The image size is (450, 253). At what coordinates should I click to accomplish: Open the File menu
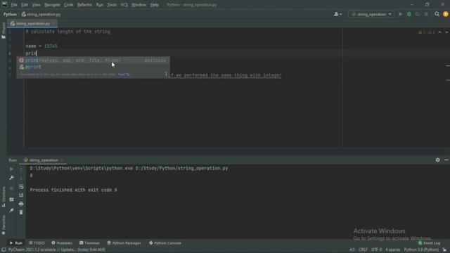click(14, 5)
